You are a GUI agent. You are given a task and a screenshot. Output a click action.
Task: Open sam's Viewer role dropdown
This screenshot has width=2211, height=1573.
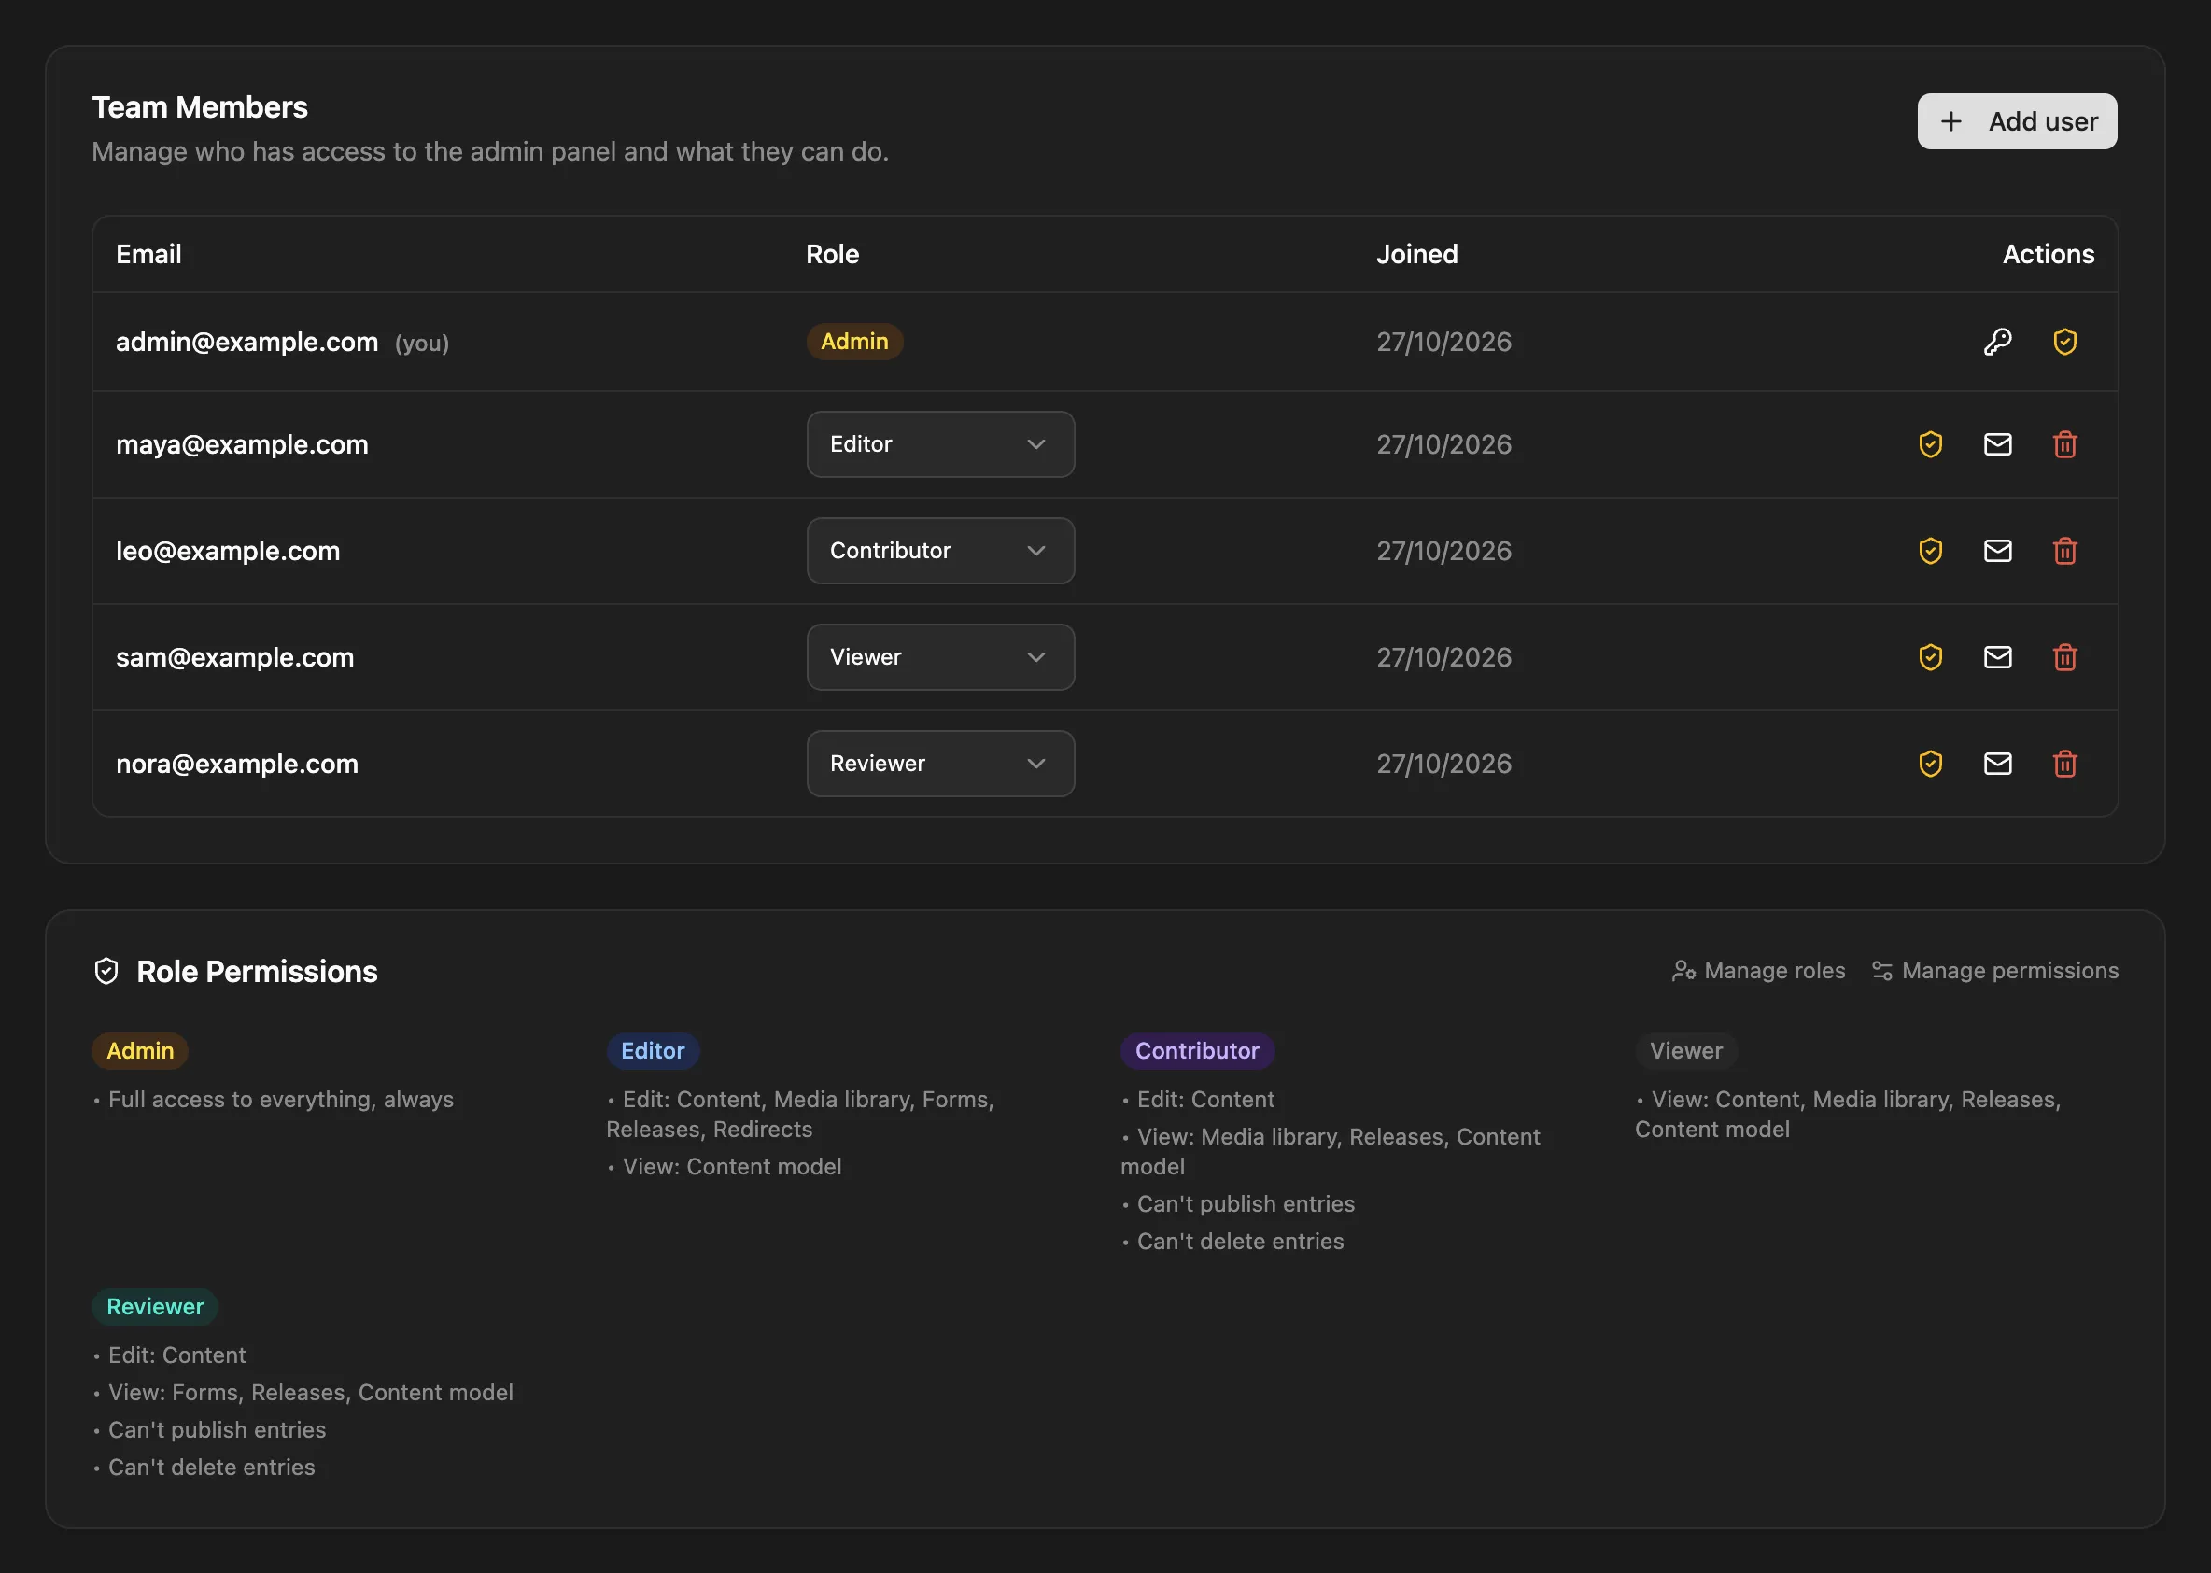point(940,658)
